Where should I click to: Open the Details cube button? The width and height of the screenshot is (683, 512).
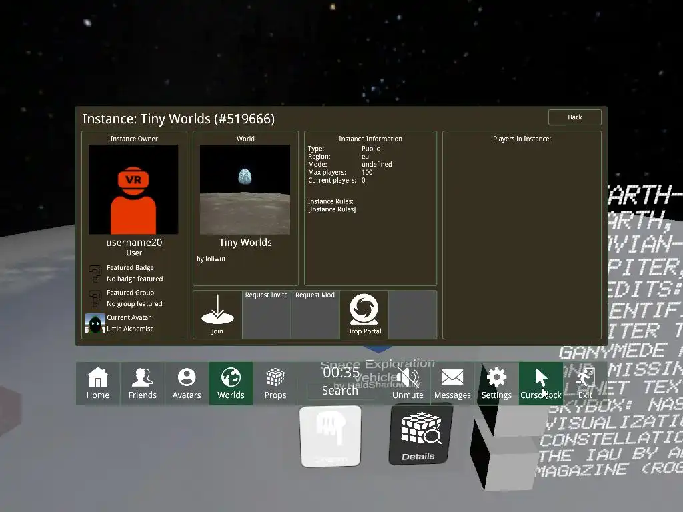pyautogui.click(x=420, y=435)
